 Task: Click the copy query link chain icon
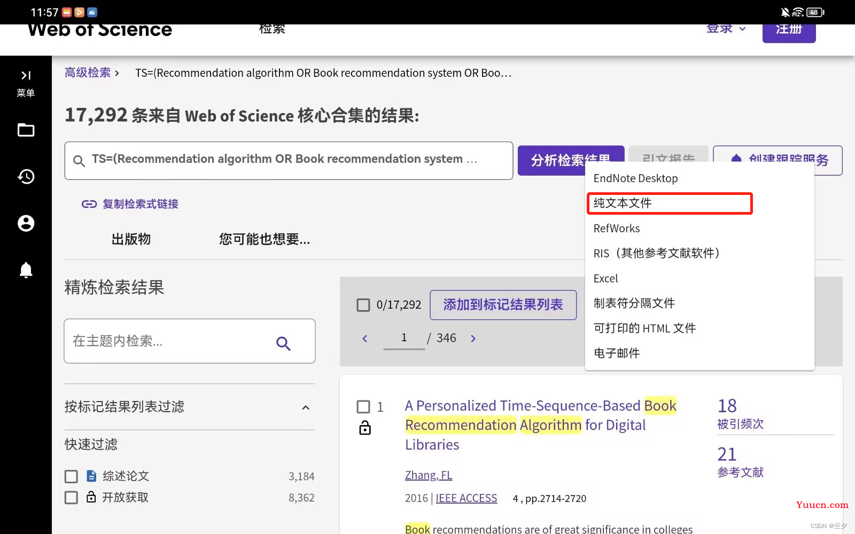(x=89, y=204)
